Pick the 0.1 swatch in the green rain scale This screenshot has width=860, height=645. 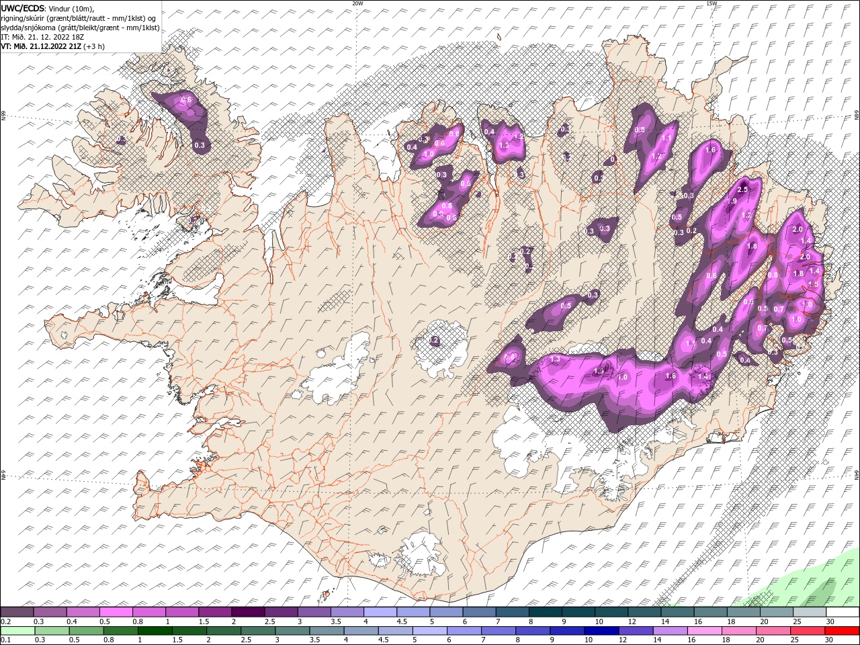click(x=17, y=631)
